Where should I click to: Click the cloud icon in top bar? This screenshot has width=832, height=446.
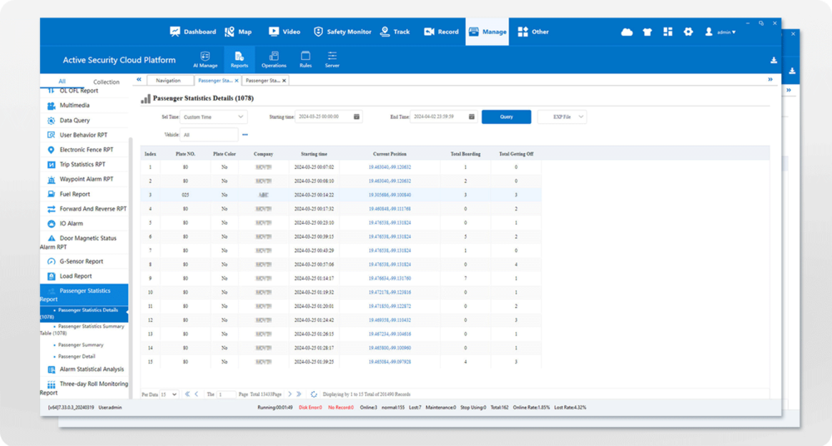point(627,32)
